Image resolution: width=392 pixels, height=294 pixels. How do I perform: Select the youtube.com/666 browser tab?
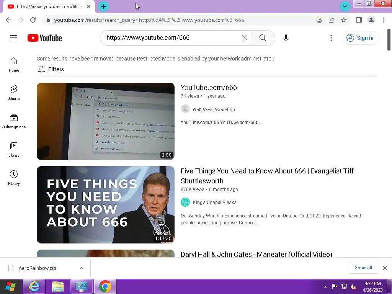click(49, 7)
